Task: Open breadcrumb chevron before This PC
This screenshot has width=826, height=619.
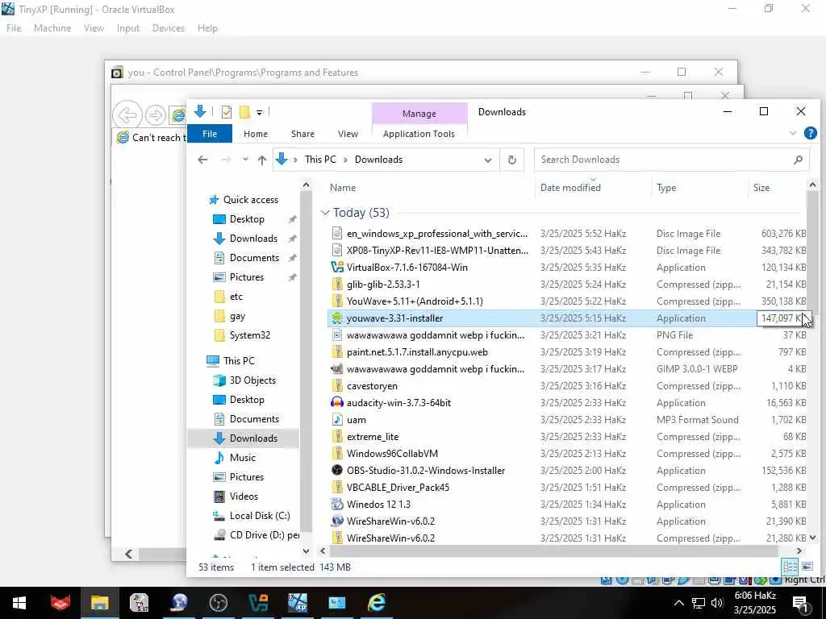Action: tap(295, 160)
